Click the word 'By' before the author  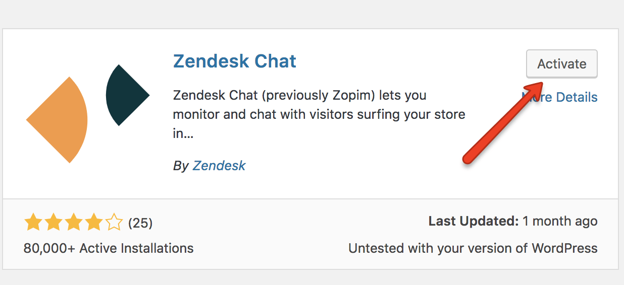(180, 166)
